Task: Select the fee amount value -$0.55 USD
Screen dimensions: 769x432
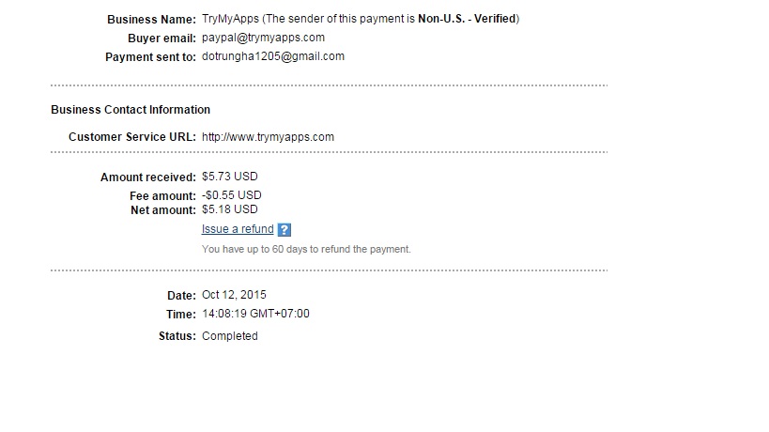Action: pos(231,195)
